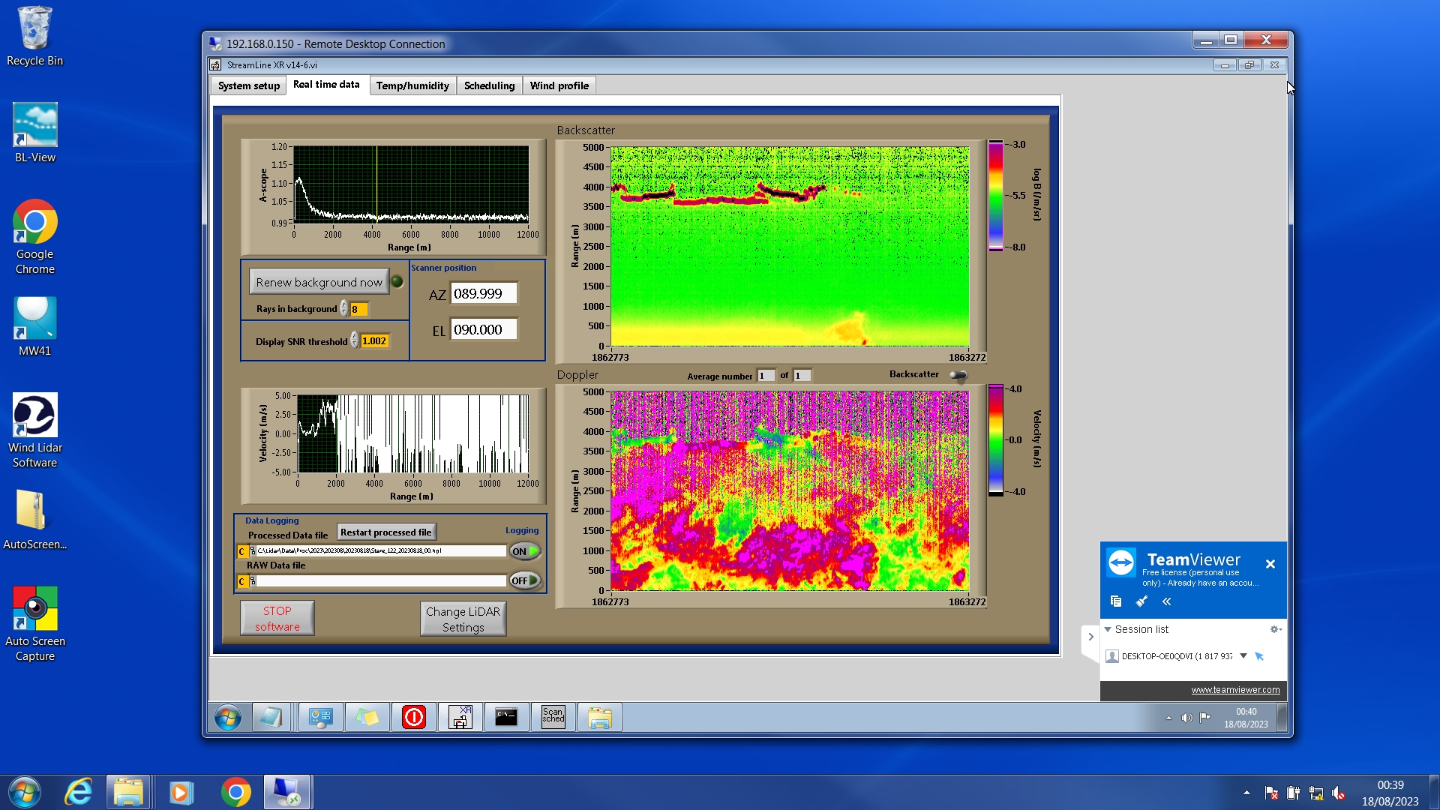
Task: Toggle RAW Data file OFF switch
Action: pyautogui.click(x=525, y=580)
